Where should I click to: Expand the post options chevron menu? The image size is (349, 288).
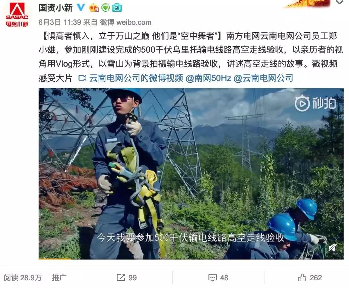[x=339, y=2]
